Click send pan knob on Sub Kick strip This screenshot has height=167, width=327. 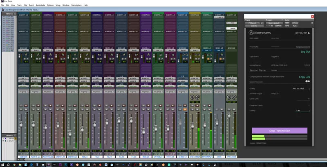(x=26, y=55)
